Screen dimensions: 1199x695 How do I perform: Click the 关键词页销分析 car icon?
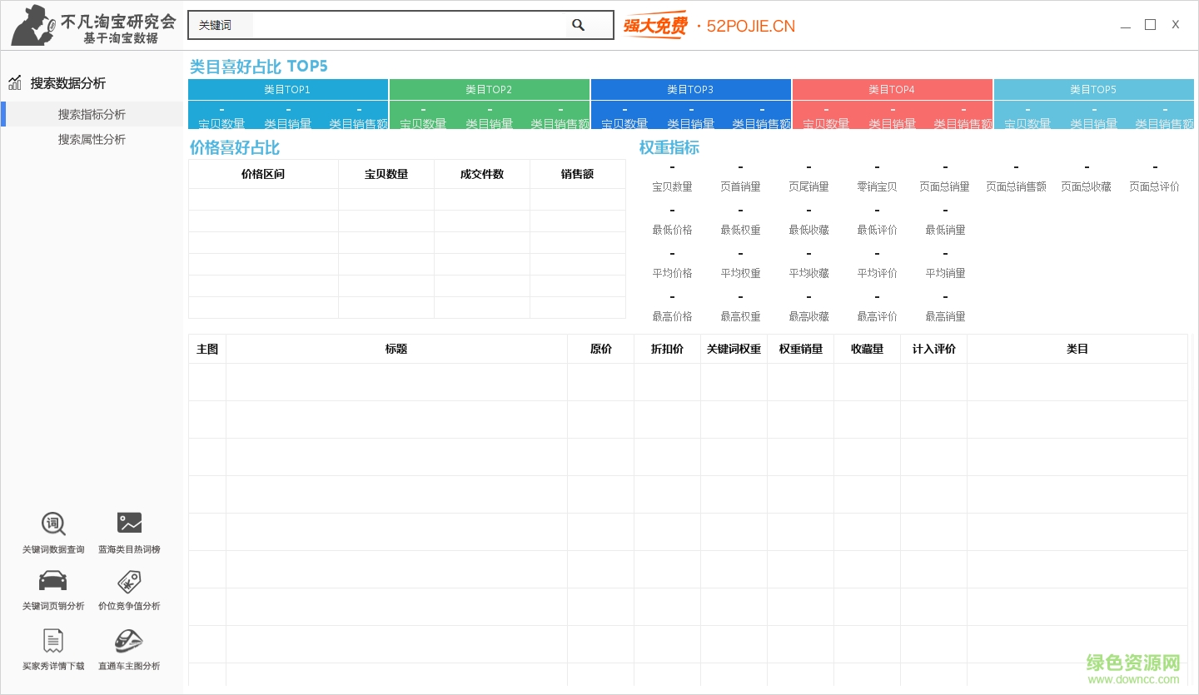tap(53, 581)
